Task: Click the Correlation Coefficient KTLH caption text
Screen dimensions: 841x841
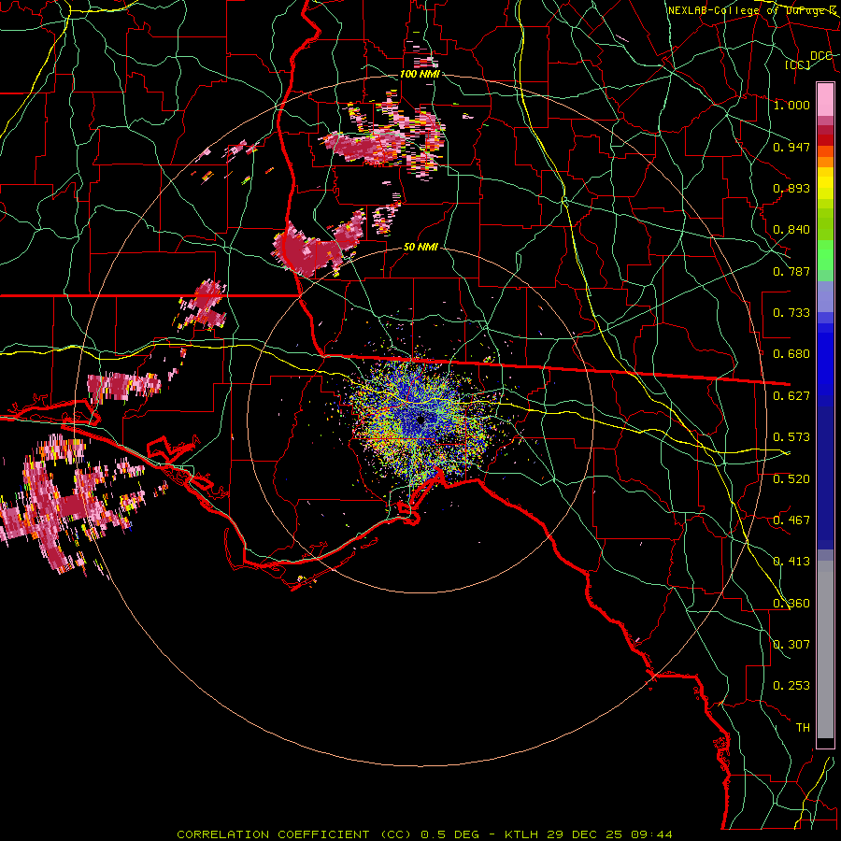Action: 424,834
